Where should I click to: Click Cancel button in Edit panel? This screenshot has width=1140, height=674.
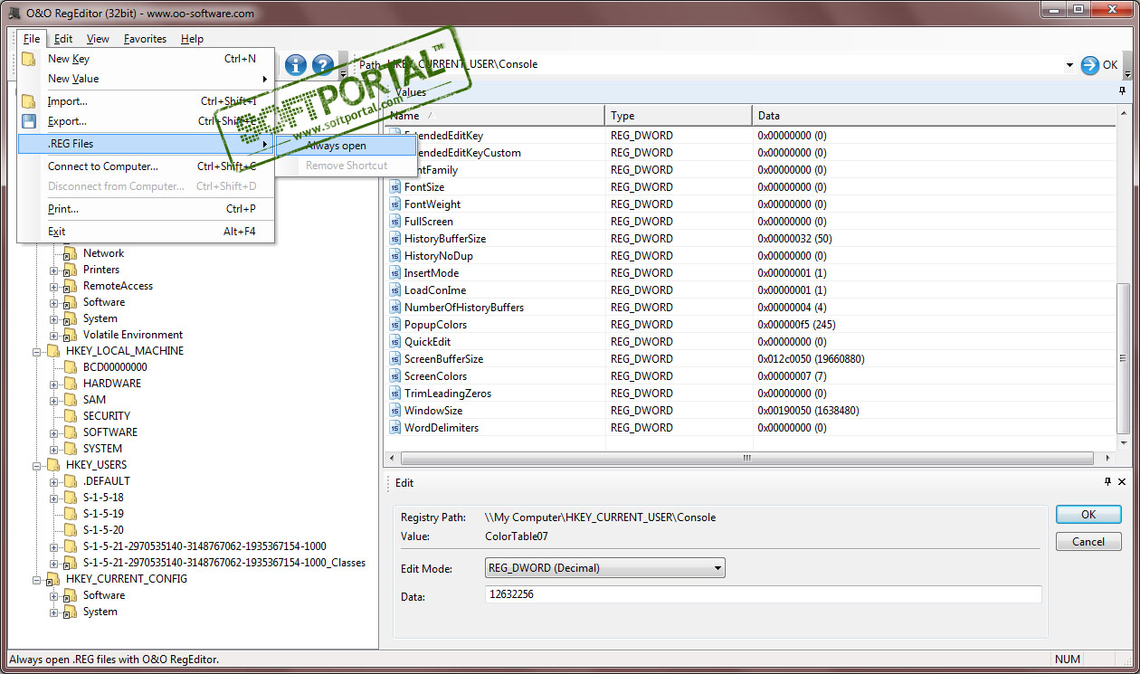tap(1088, 542)
